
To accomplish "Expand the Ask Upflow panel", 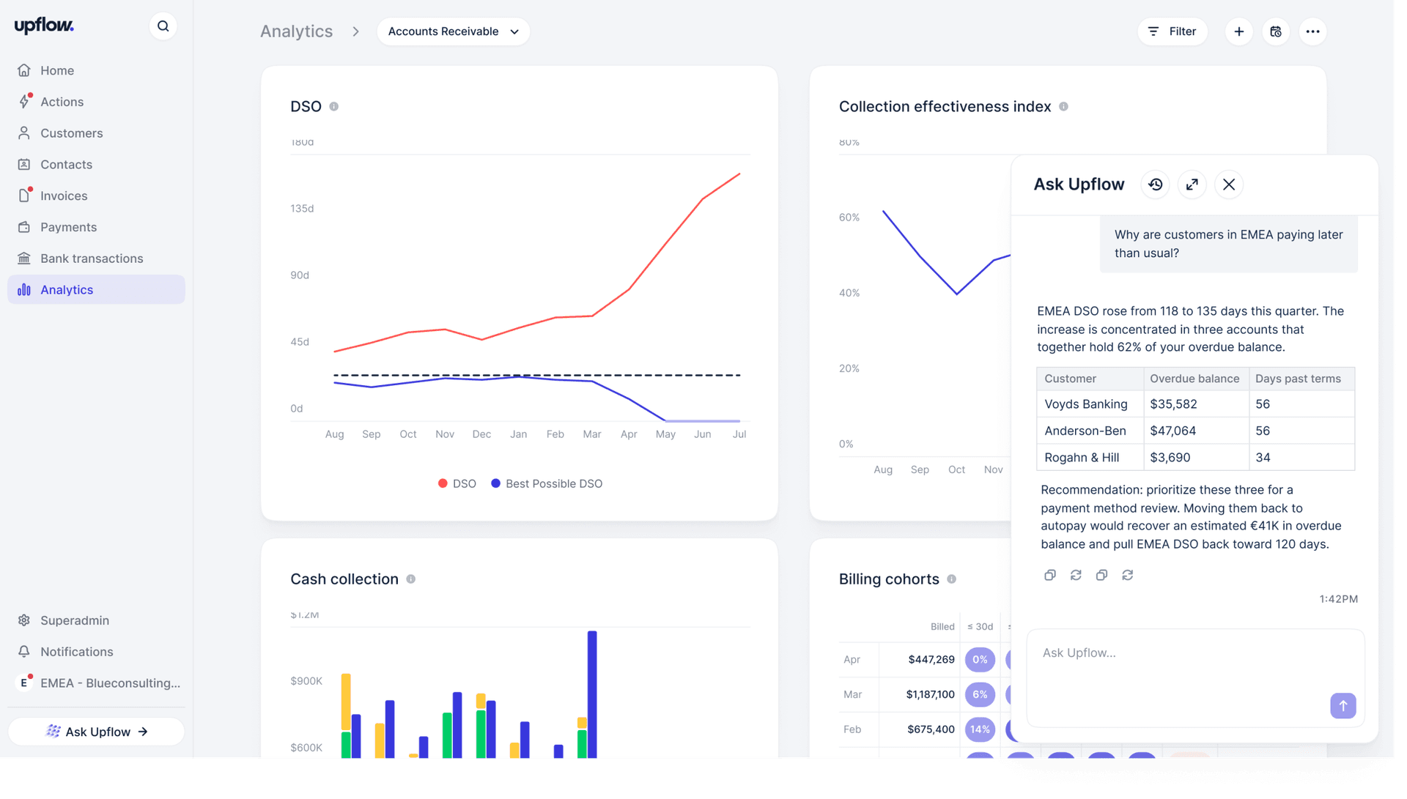I will [x=1192, y=185].
